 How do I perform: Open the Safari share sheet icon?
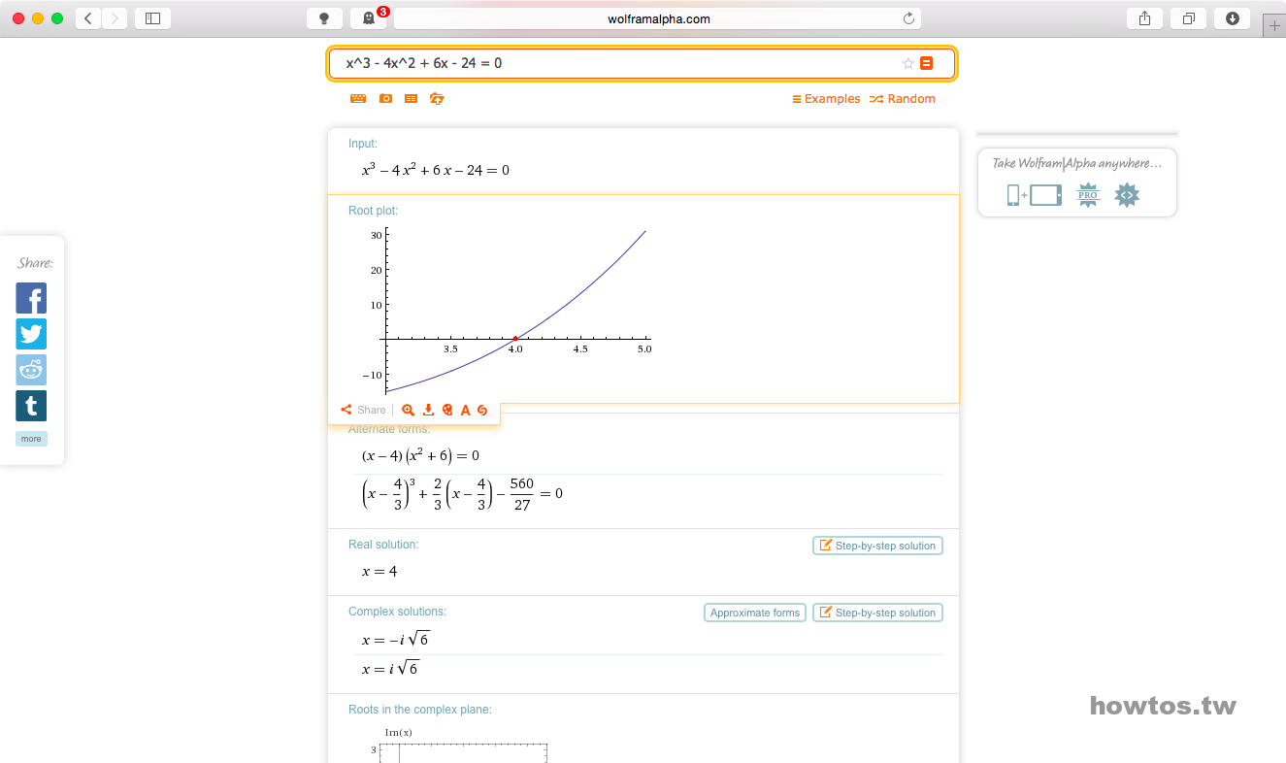pyautogui.click(x=1145, y=18)
